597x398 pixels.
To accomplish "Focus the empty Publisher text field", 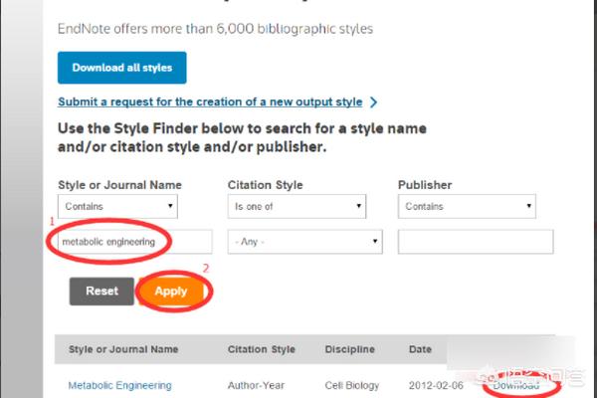I will coord(476,242).
